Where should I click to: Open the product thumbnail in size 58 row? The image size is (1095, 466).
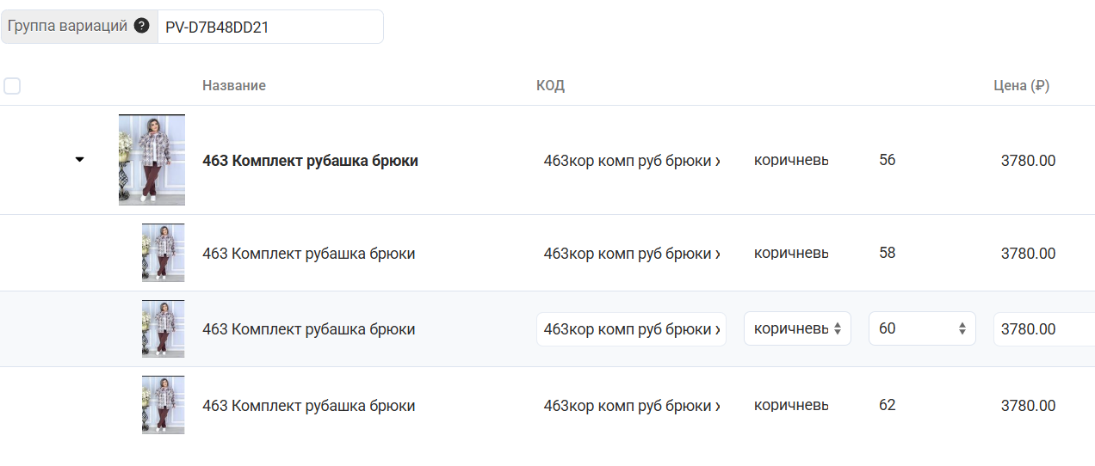point(163,253)
